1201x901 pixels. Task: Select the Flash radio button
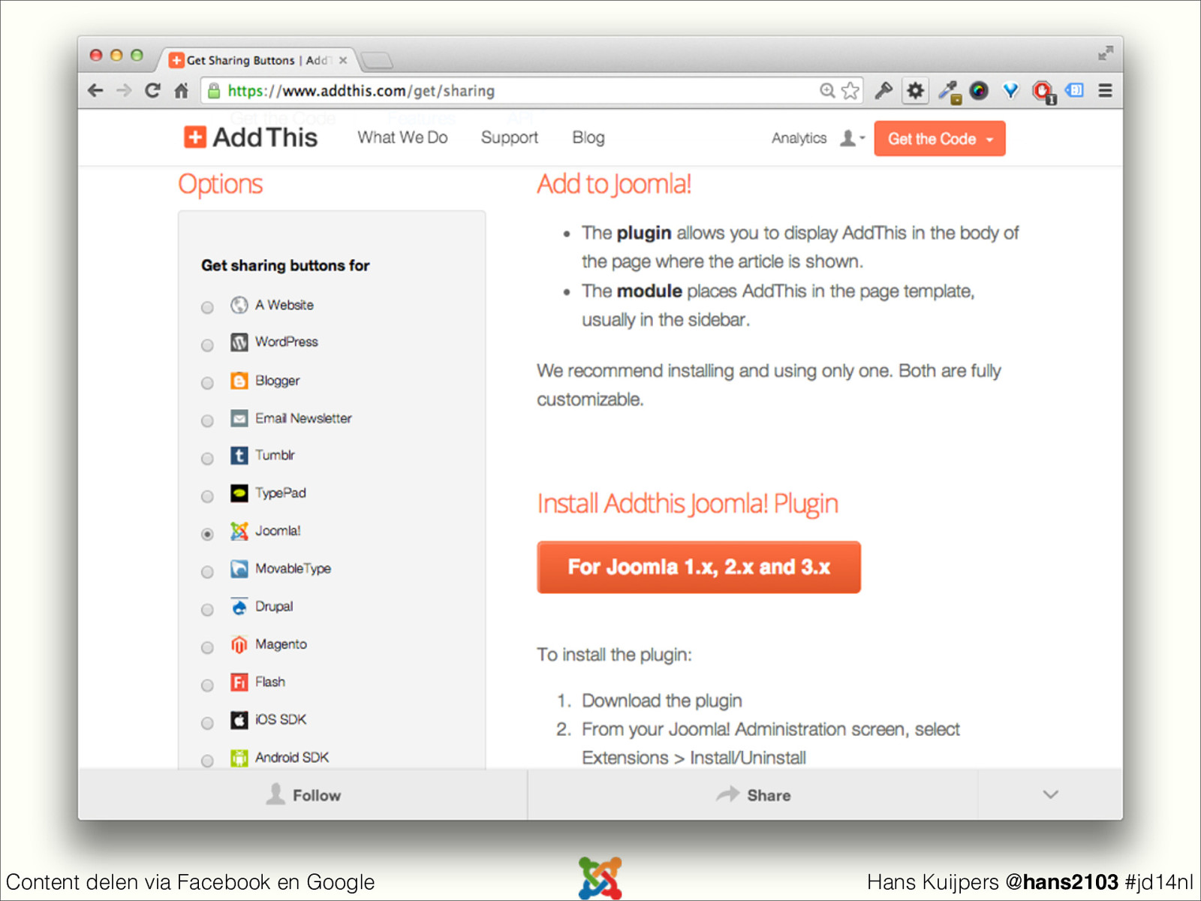pyautogui.click(x=207, y=686)
